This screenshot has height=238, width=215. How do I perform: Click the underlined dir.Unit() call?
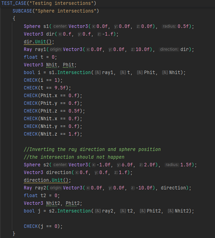click(x=38, y=42)
